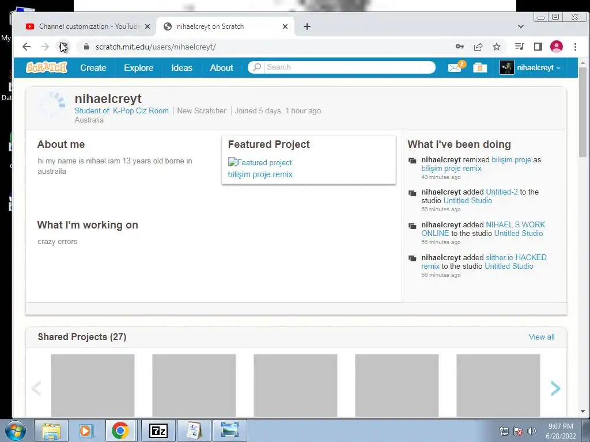Open 7-Zip from the taskbar
This screenshot has width=590, height=442.
158,430
